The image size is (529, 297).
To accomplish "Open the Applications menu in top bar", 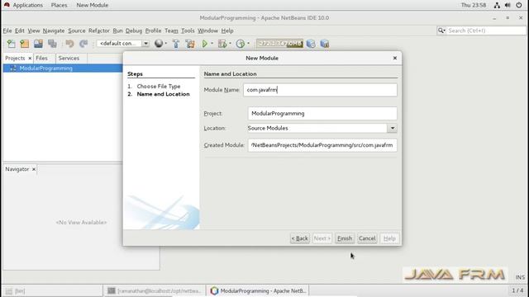I will tap(27, 5).
